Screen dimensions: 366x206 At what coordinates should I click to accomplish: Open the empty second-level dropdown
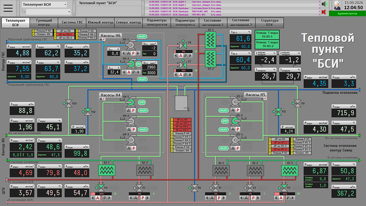tap(48, 12)
